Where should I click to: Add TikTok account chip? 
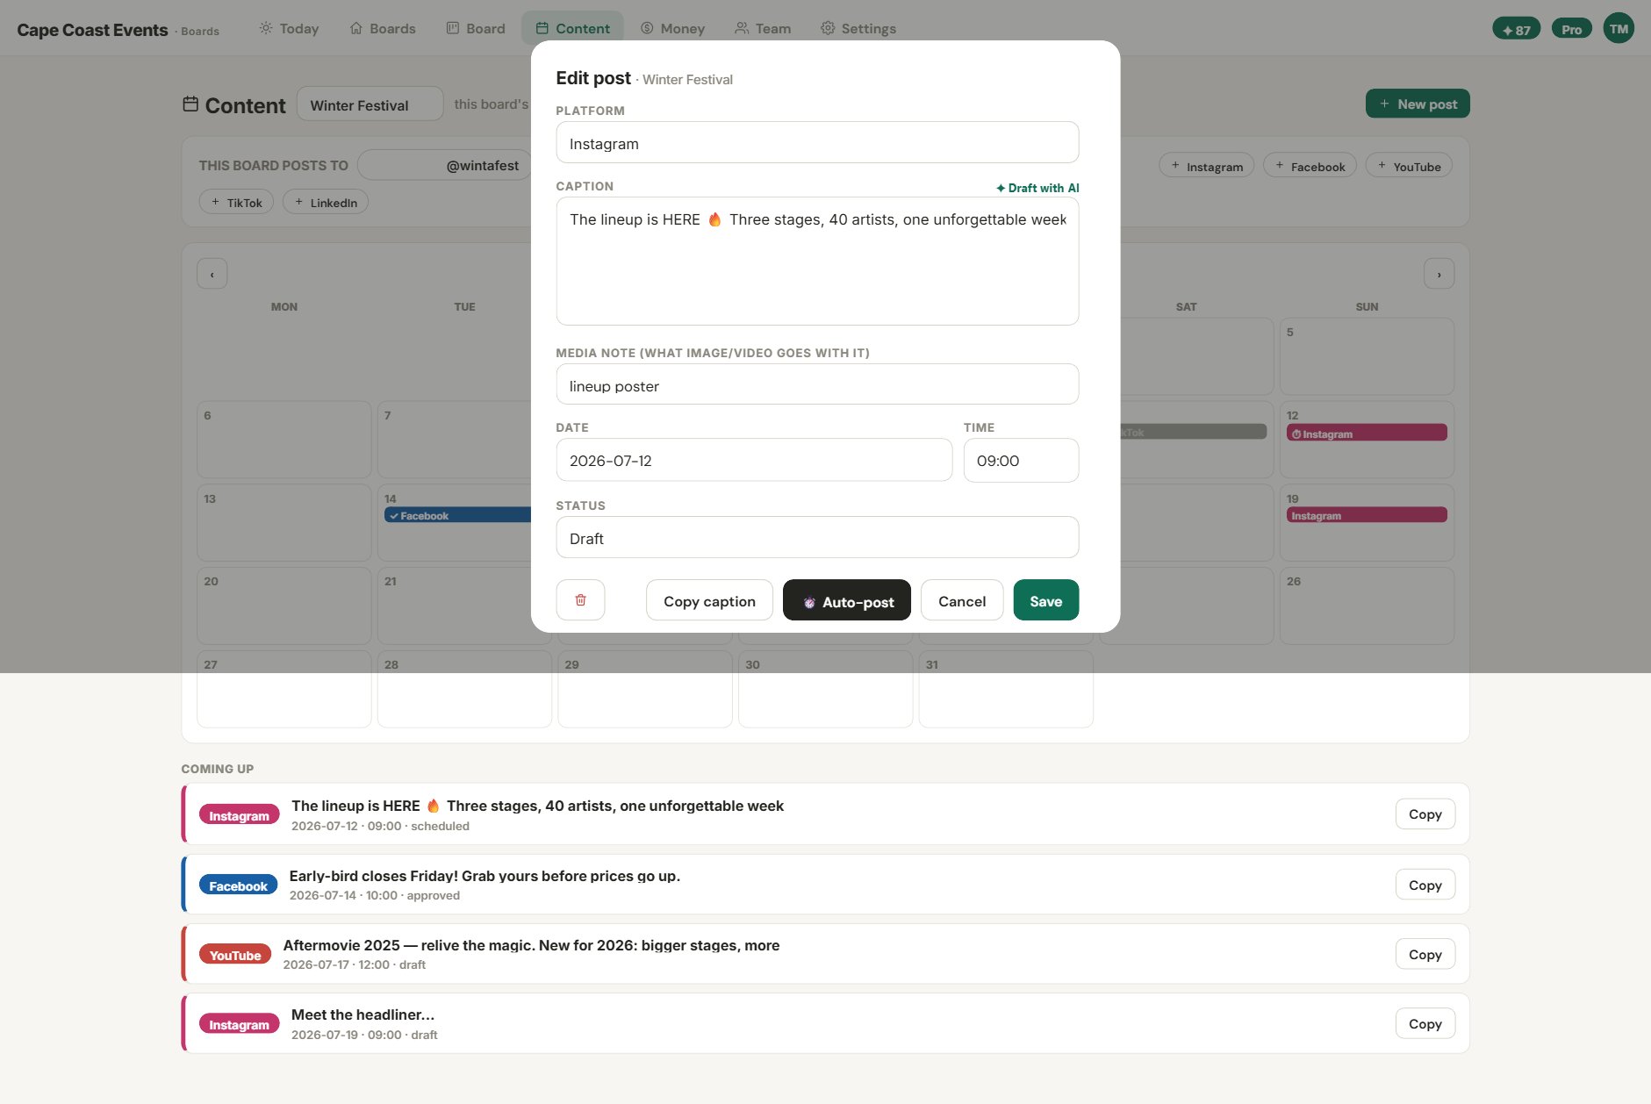click(x=236, y=202)
